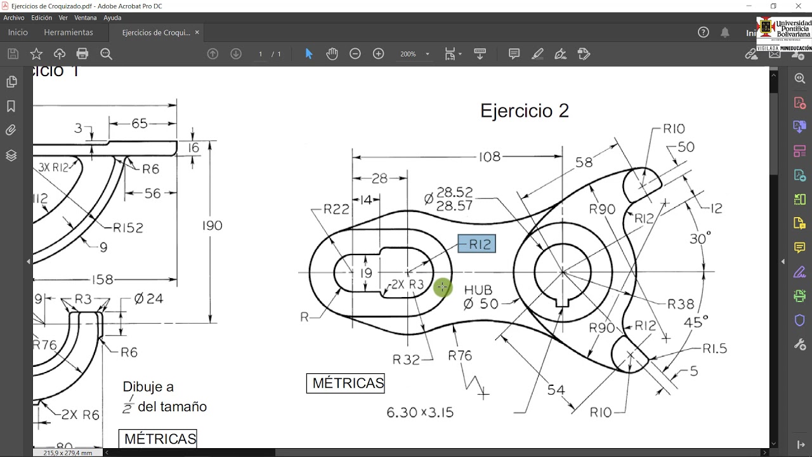The width and height of the screenshot is (812, 457).
Task: Open the bookmarks panel
Action: coord(11,106)
